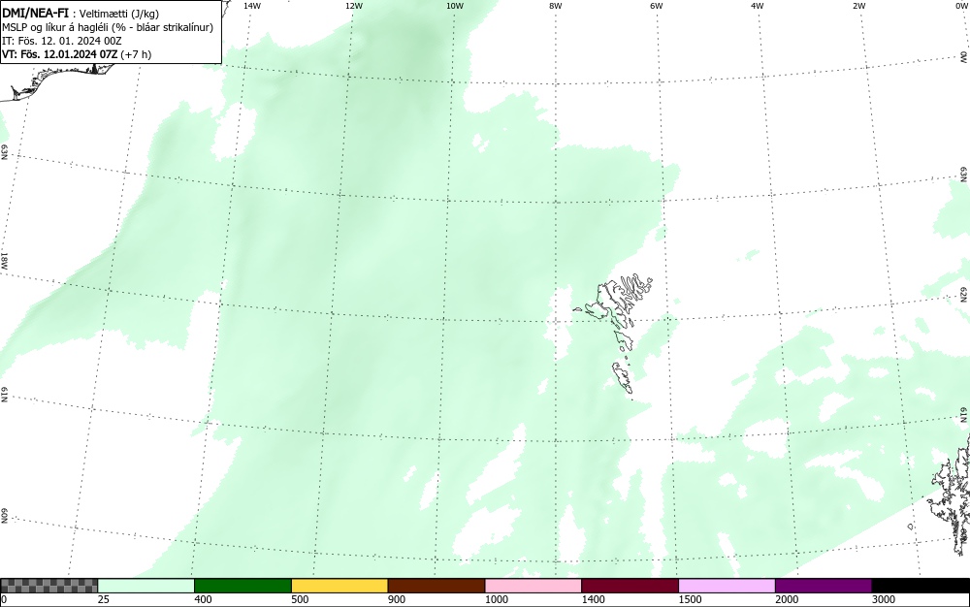The width and height of the screenshot is (970, 607).
Task: Click the "12W" longitude label
Action: click(x=353, y=6)
